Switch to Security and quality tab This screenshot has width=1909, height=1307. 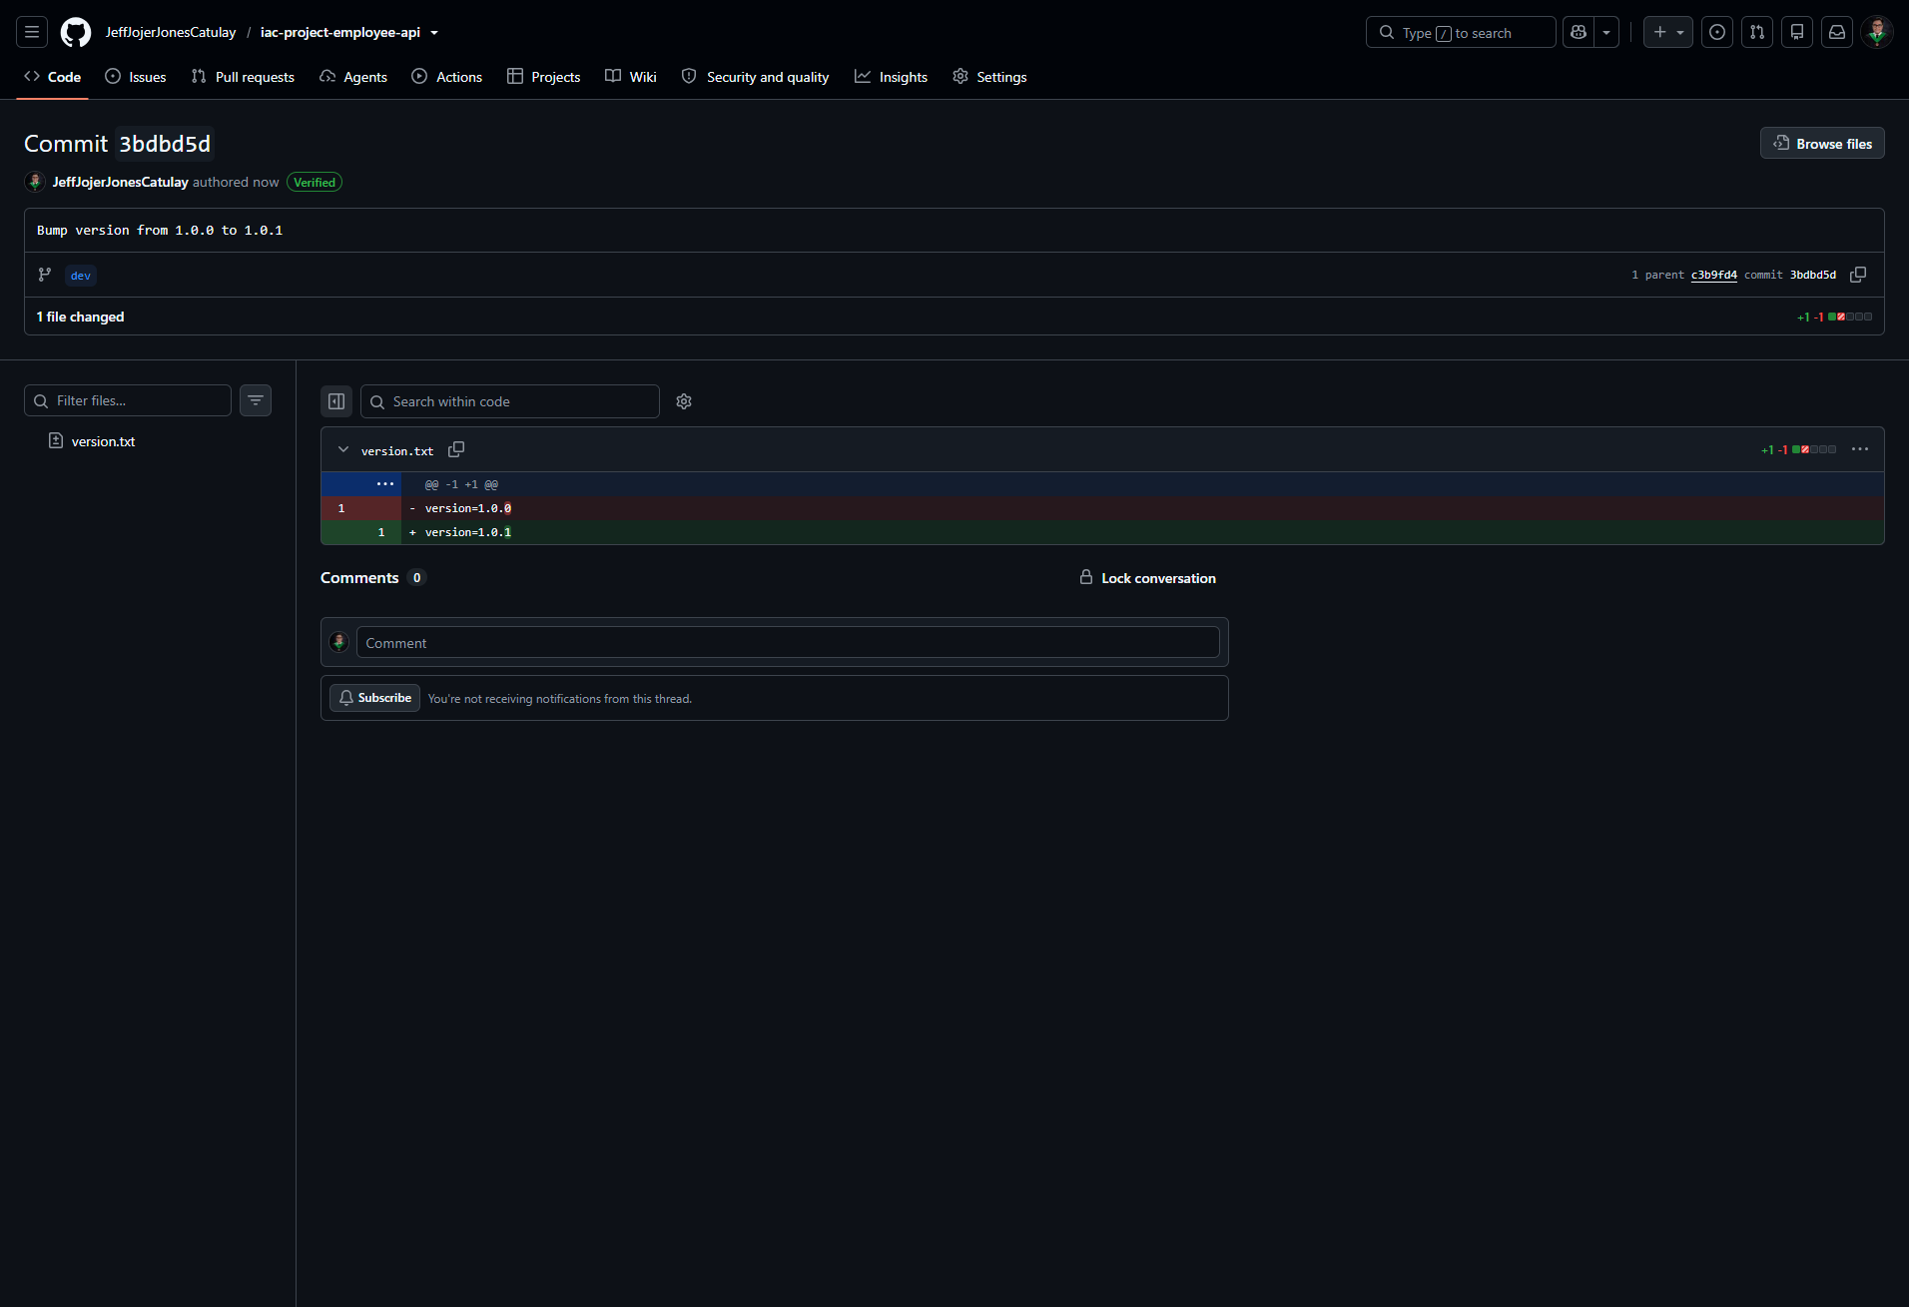756,77
